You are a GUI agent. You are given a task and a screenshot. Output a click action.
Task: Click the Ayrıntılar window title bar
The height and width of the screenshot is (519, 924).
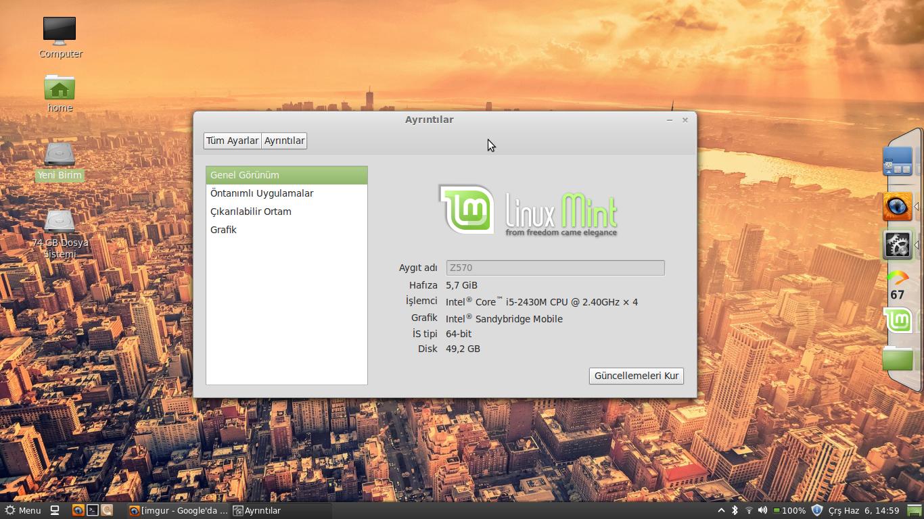429,120
